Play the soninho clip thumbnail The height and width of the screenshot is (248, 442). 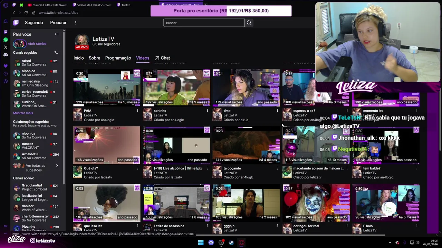coord(176,87)
